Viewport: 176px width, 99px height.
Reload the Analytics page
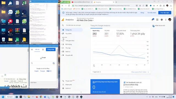69,5
